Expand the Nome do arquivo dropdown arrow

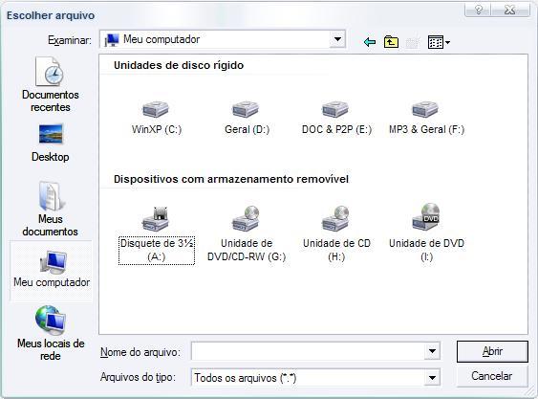pyautogui.click(x=432, y=351)
